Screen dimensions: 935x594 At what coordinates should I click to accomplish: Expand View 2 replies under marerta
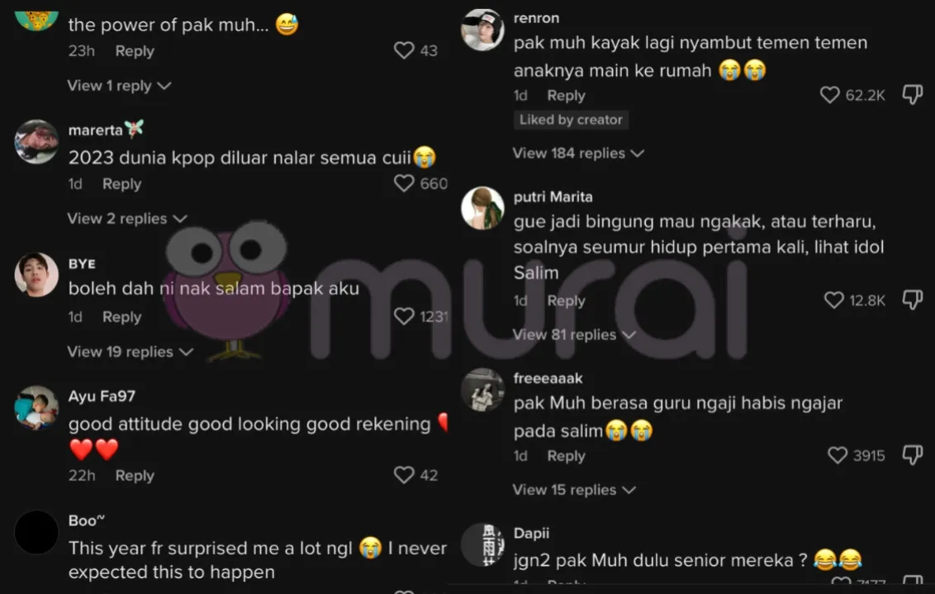click(x=127, y=219)
